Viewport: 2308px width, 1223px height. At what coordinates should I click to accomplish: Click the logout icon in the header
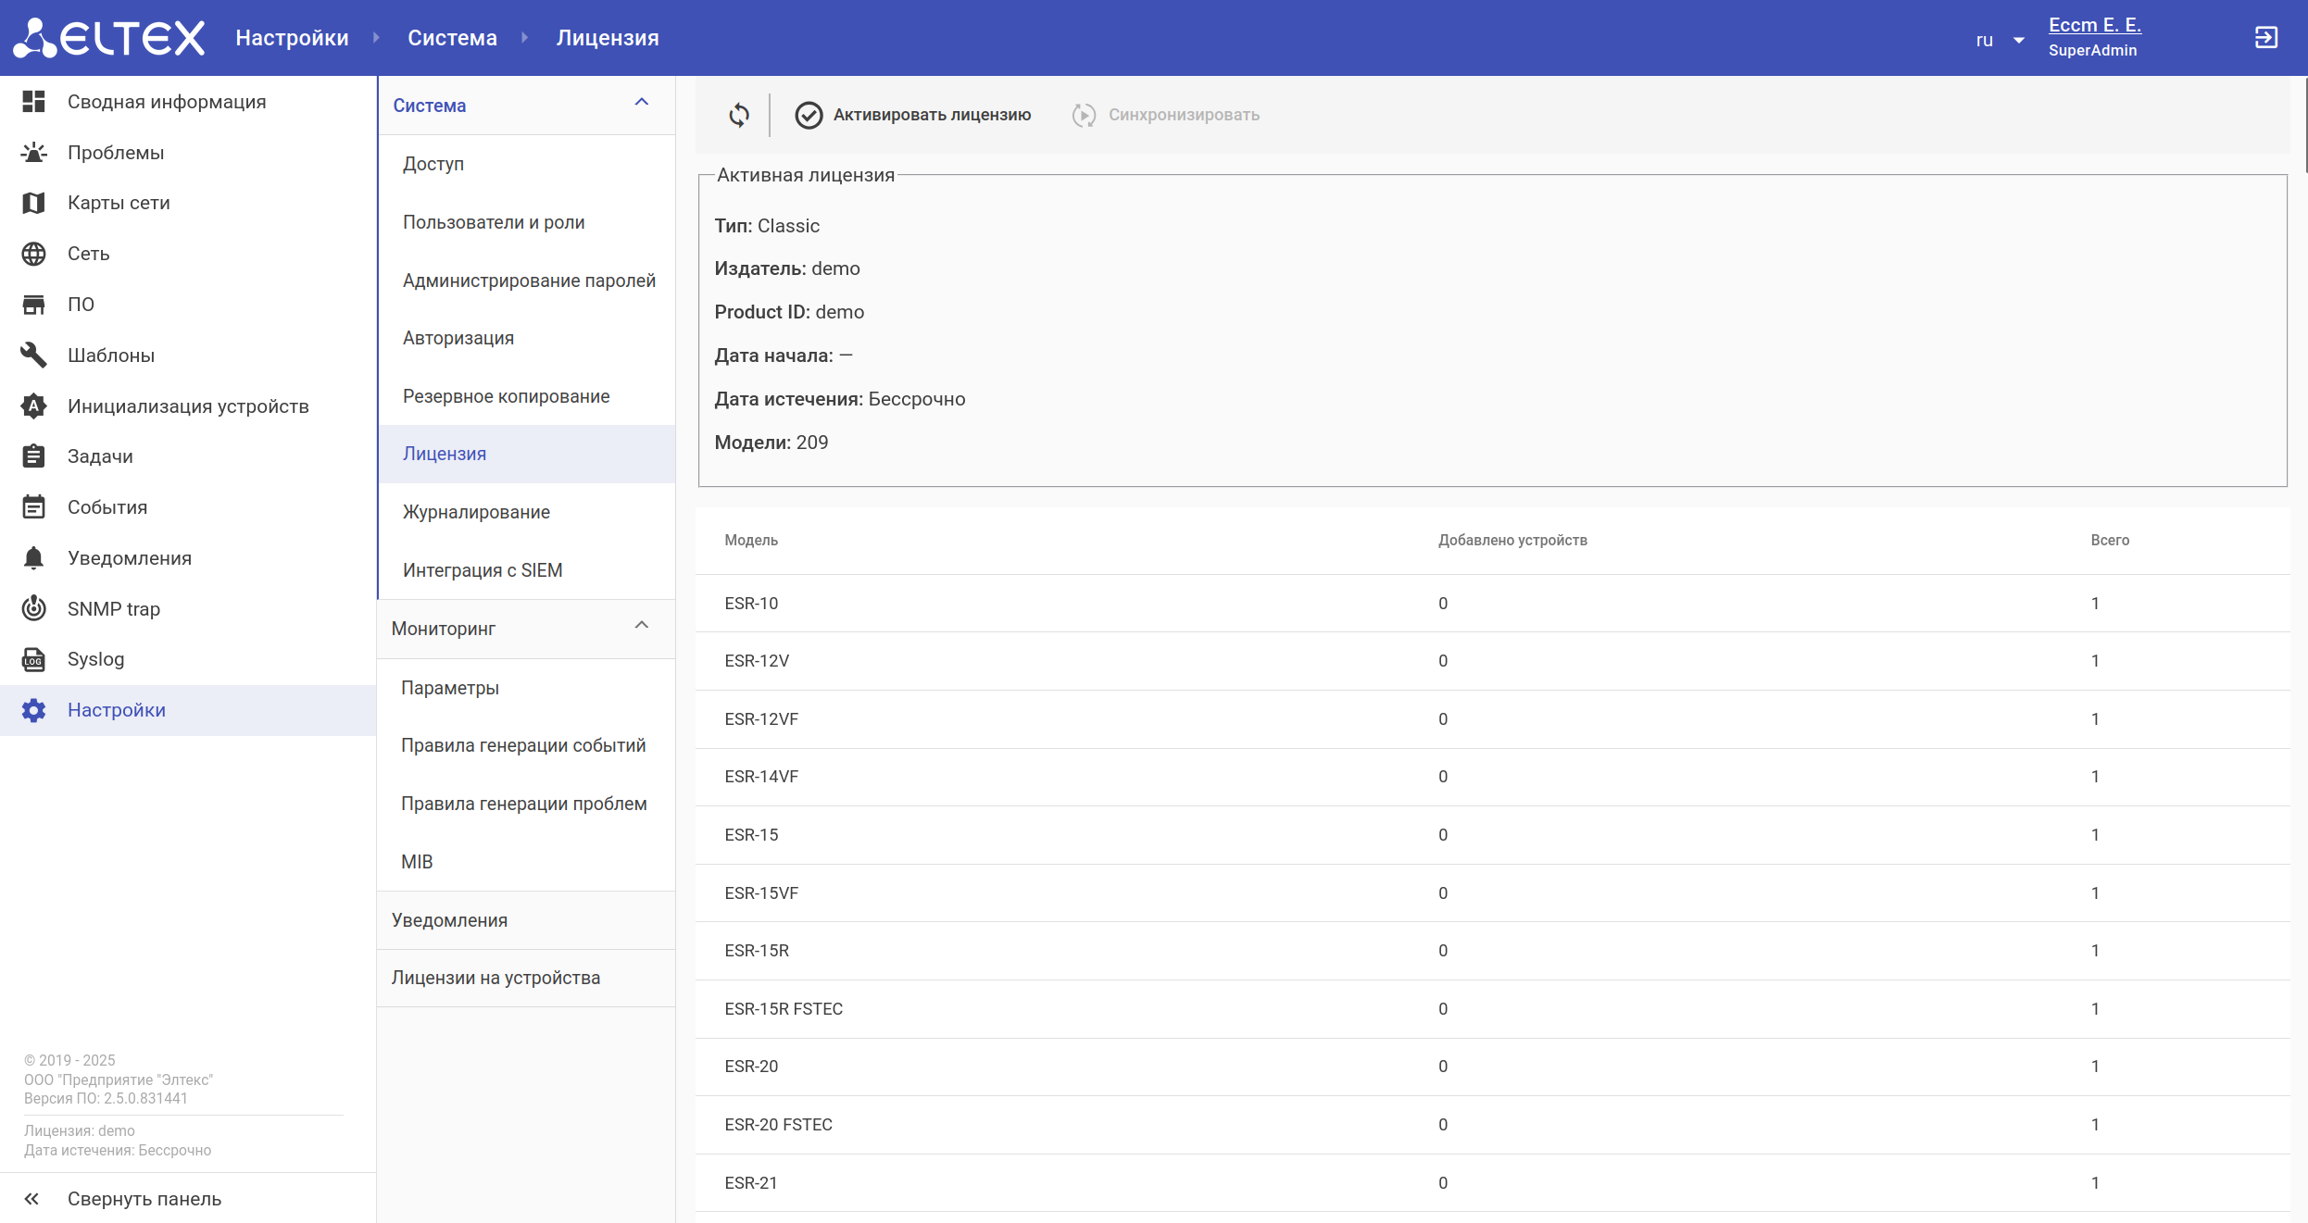pyautogui.click(x=2265, y=38)
